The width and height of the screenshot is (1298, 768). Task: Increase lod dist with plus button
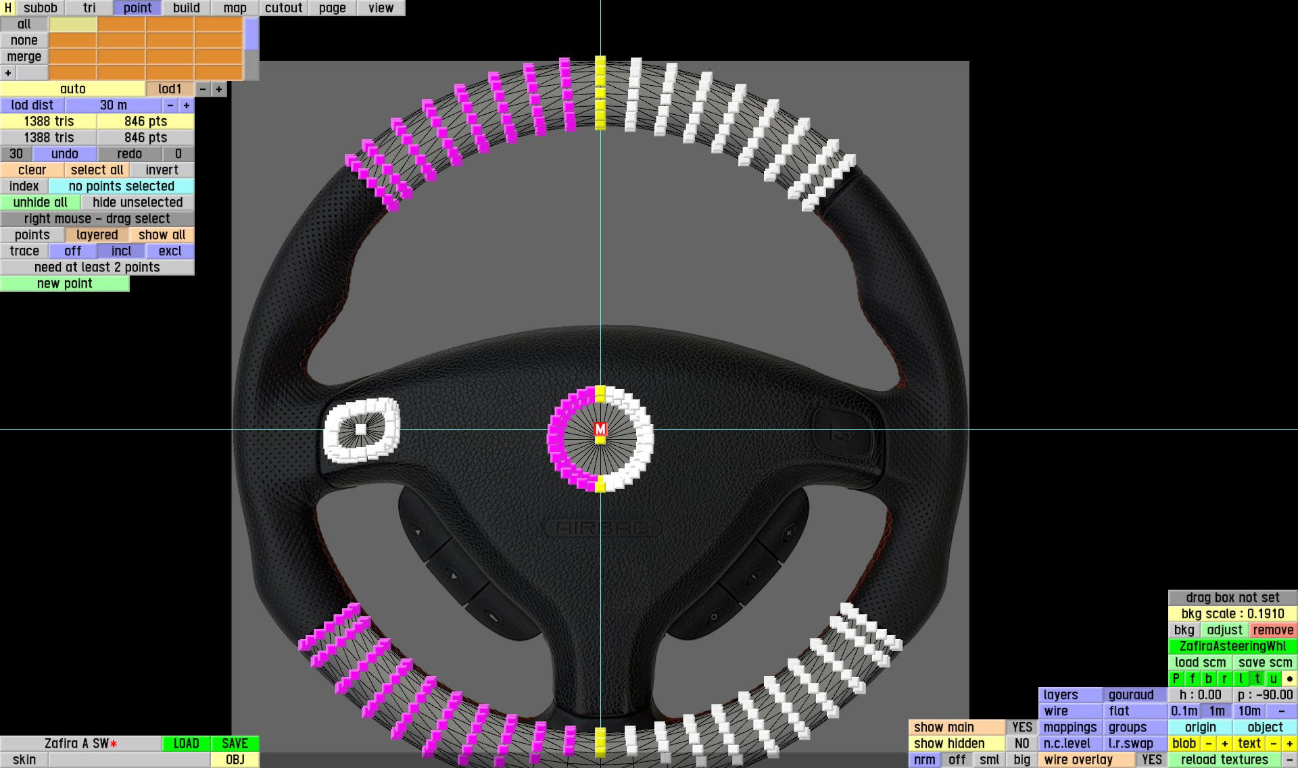click(187, 105)
